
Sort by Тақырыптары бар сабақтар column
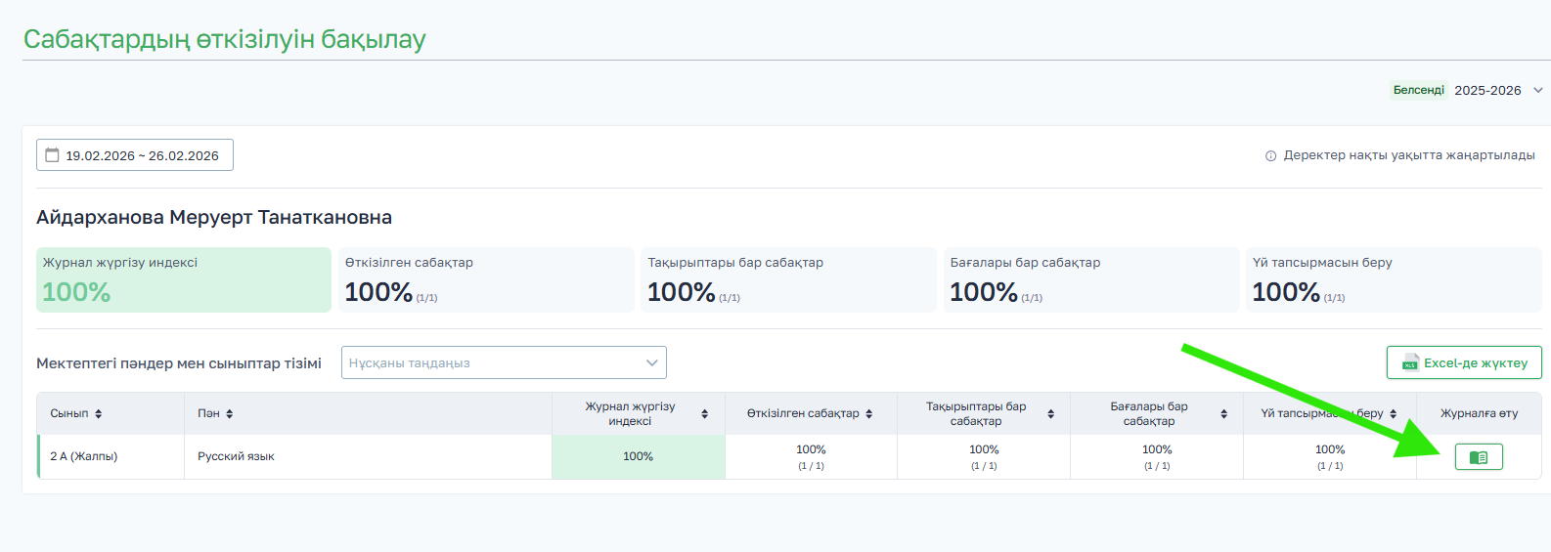[1050, 414]
